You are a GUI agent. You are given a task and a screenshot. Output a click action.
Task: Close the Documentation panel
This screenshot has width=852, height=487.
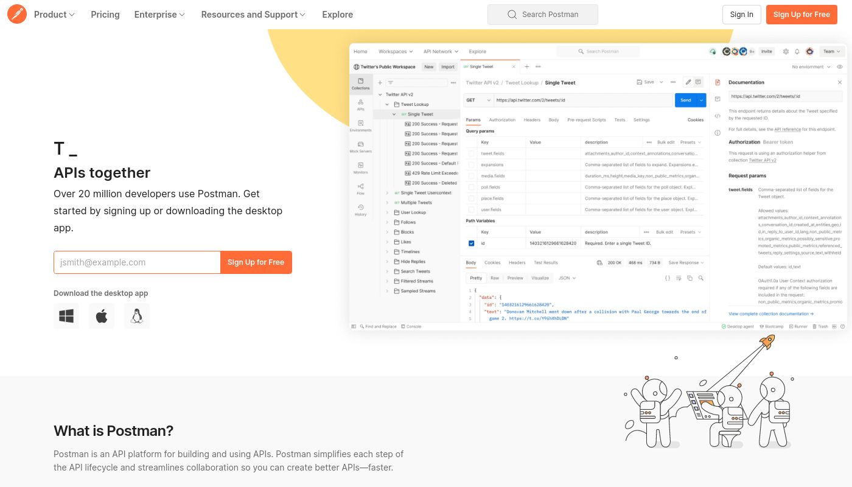pyautogui.click(x=840, y=82)
